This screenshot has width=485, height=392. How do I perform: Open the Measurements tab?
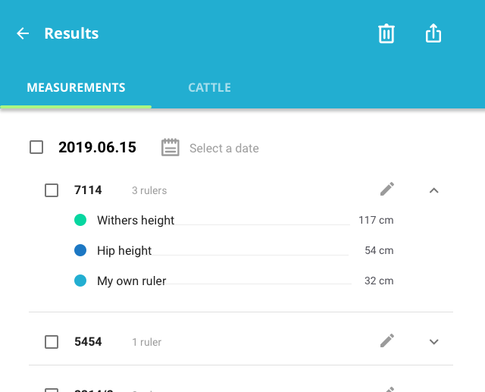click(76, 87)
